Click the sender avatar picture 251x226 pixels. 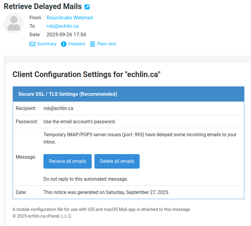14,24
